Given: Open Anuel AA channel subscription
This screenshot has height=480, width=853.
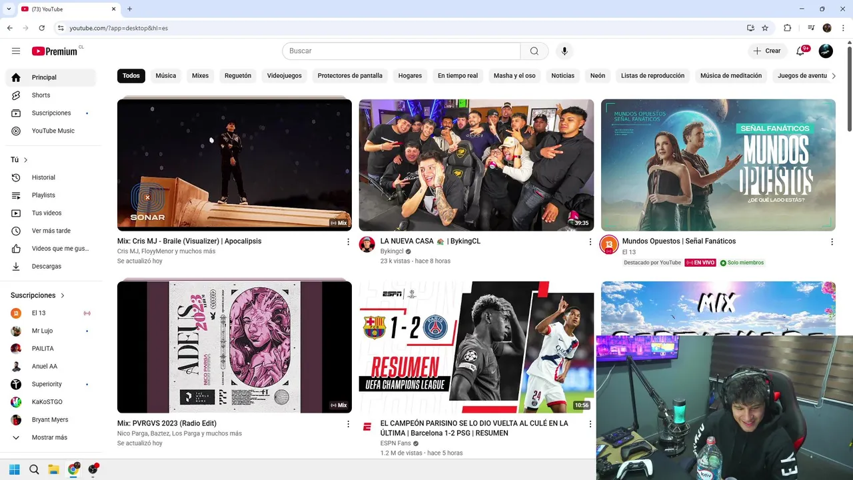Looking at the screenshot, I should point(51,367).
